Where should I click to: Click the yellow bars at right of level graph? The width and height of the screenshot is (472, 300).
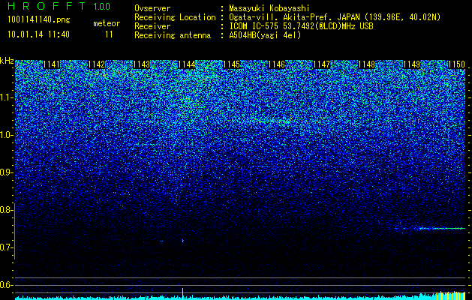pos(451,295)
